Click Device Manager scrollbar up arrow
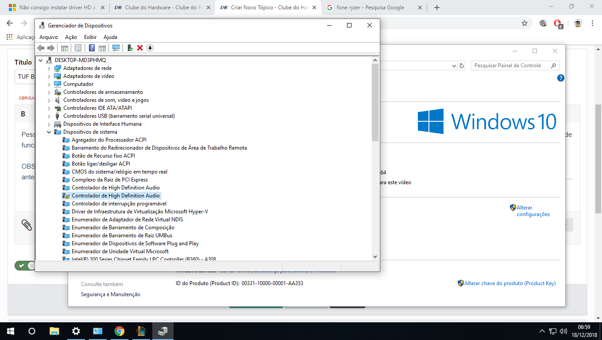The height and width of the screenshot is (340, 602). pyautogui.click(x=375, y=60)
